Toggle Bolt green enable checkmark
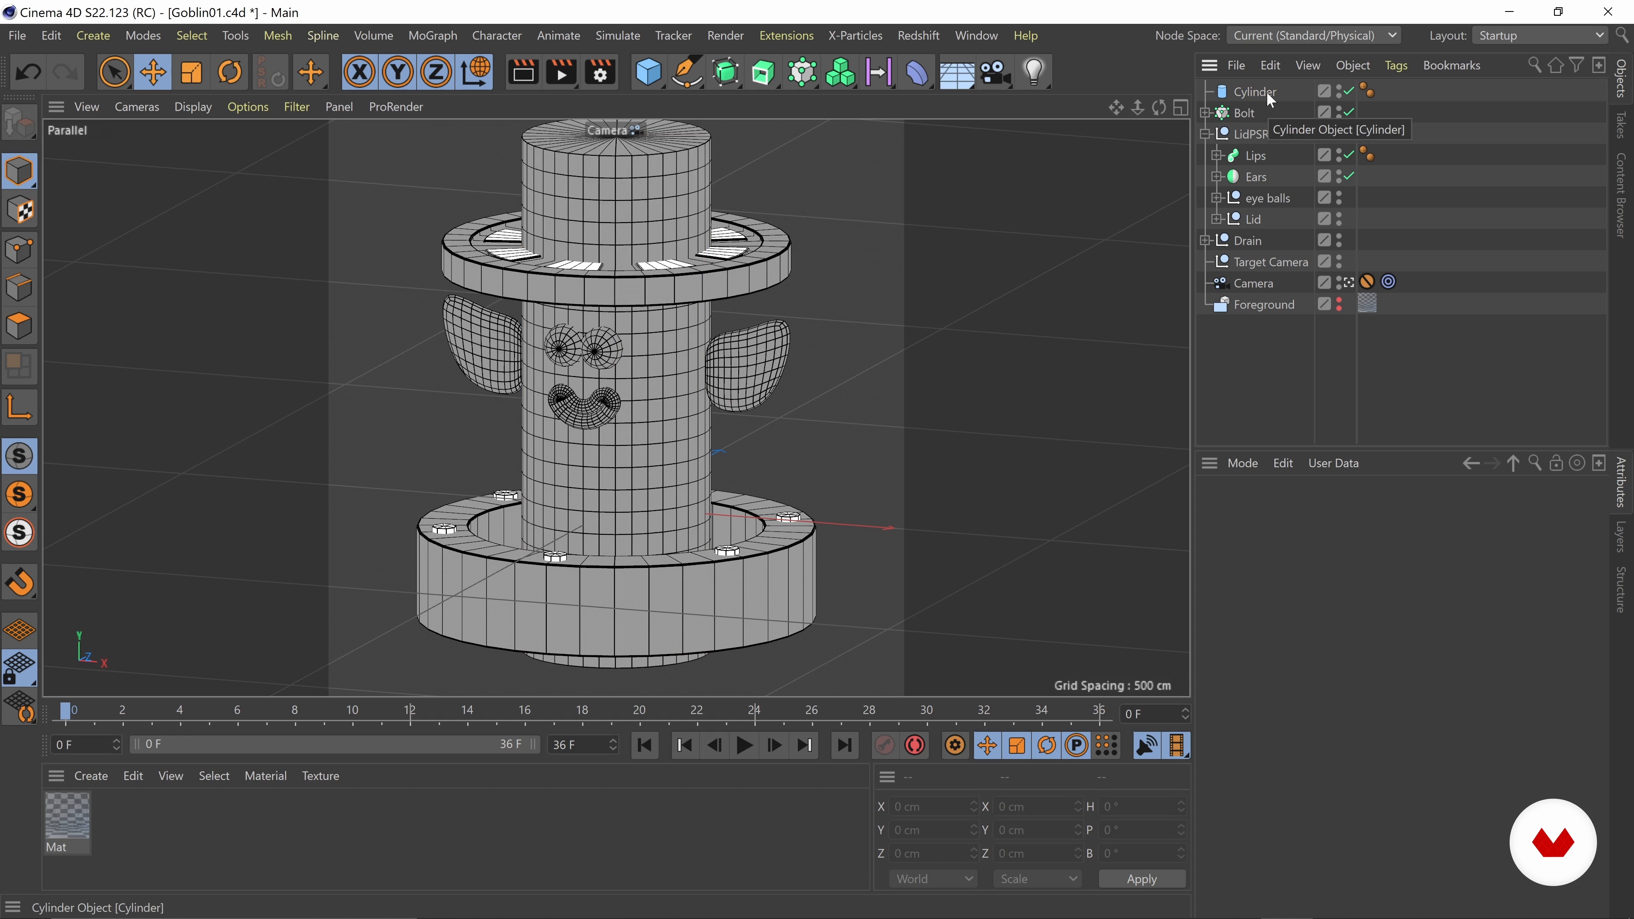 click(x=1349, y=112)
